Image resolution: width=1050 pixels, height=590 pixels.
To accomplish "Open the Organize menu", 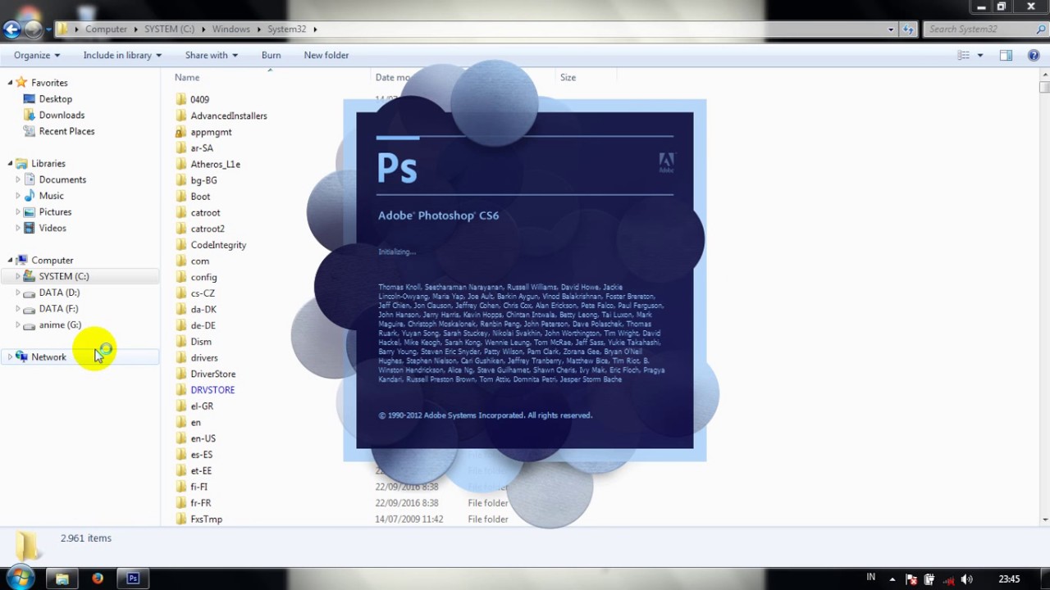I will 37,55.
